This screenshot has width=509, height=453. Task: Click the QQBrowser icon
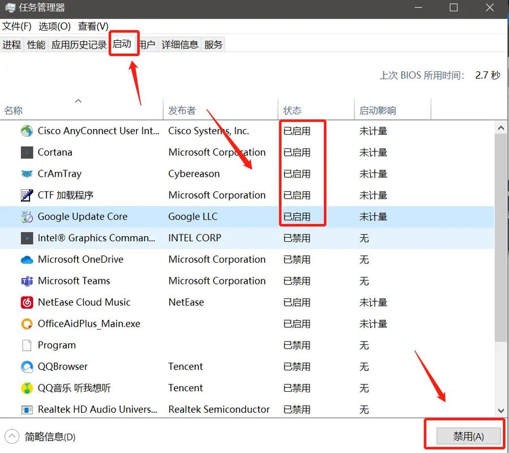click(27, 367)
